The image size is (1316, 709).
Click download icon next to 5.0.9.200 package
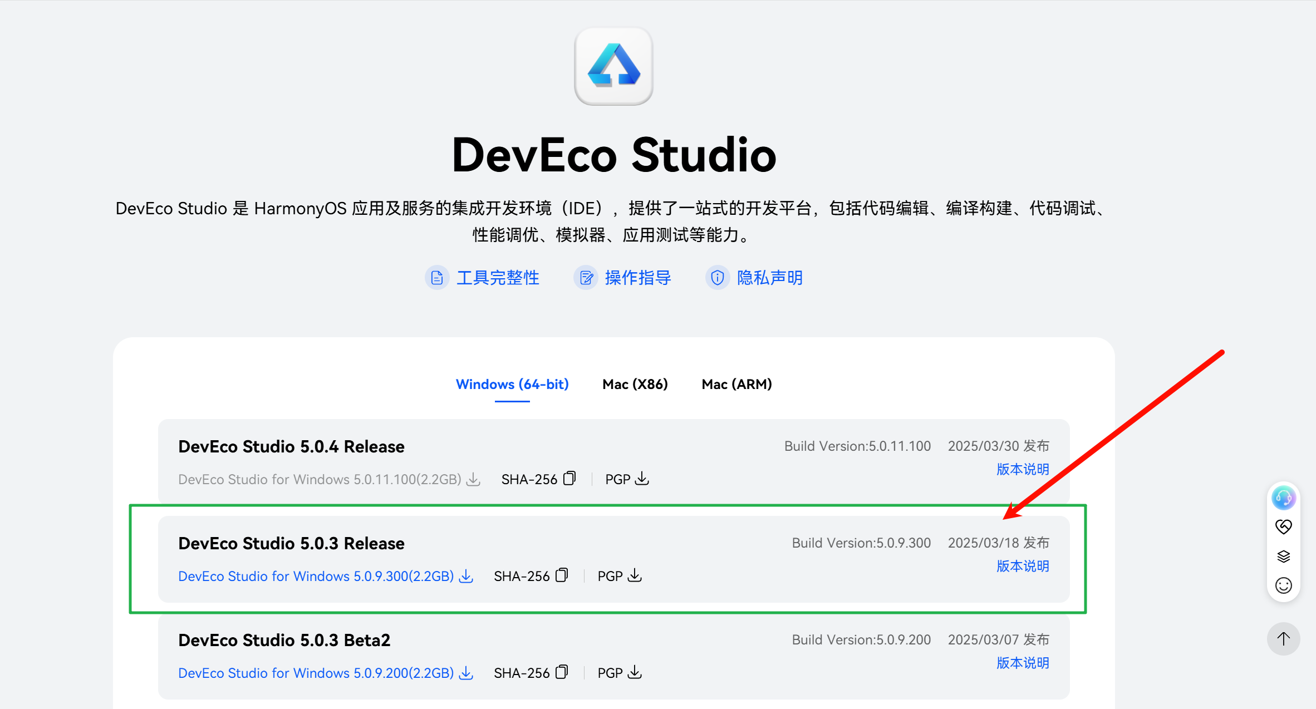tap(466, 672)
